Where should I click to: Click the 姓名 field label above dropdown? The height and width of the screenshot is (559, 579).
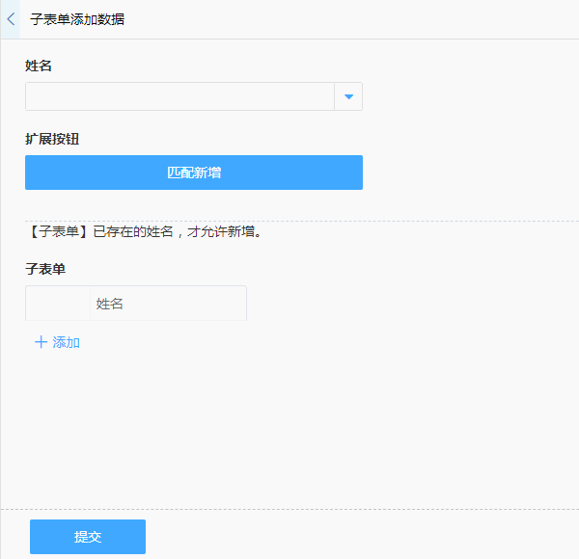tap(39, 67)
